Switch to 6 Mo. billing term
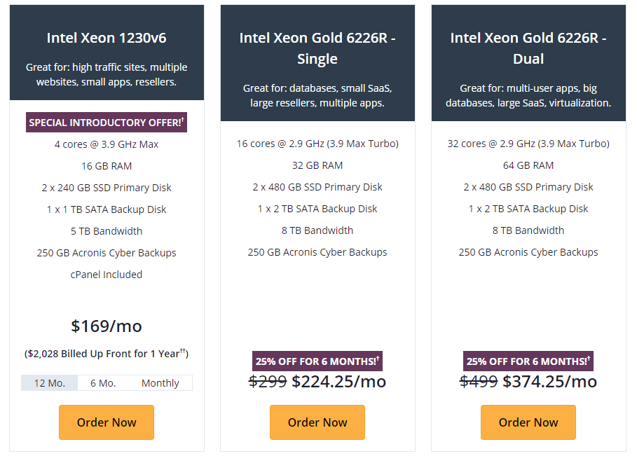The image size is (637, 463). click(x=103, y=383)
